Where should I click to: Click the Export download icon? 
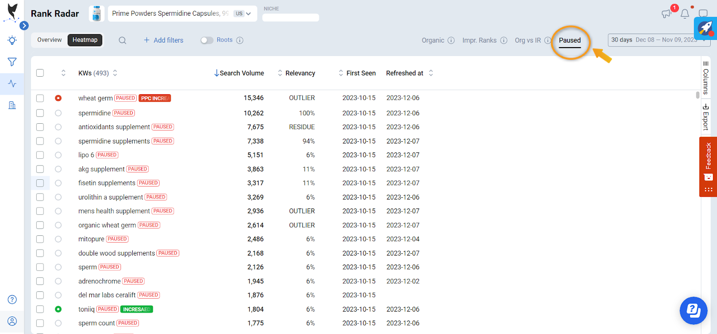click(x=706, y=107)
